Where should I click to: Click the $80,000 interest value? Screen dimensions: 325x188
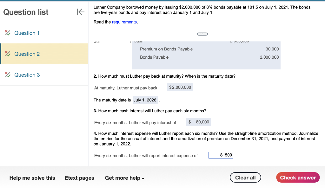click(x=199, y=122)
